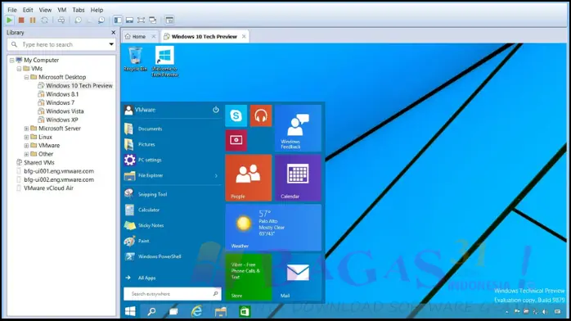Screen dimensions: 571x321
Task: Expand the VMware folder in Library
Action: pyautogui.click(x=26, y=146)
